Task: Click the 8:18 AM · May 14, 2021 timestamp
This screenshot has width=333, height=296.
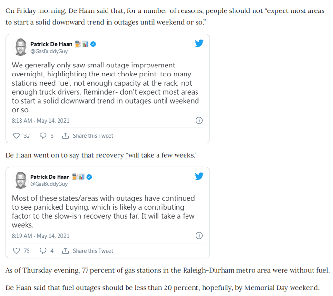Action: click(40, 120)
